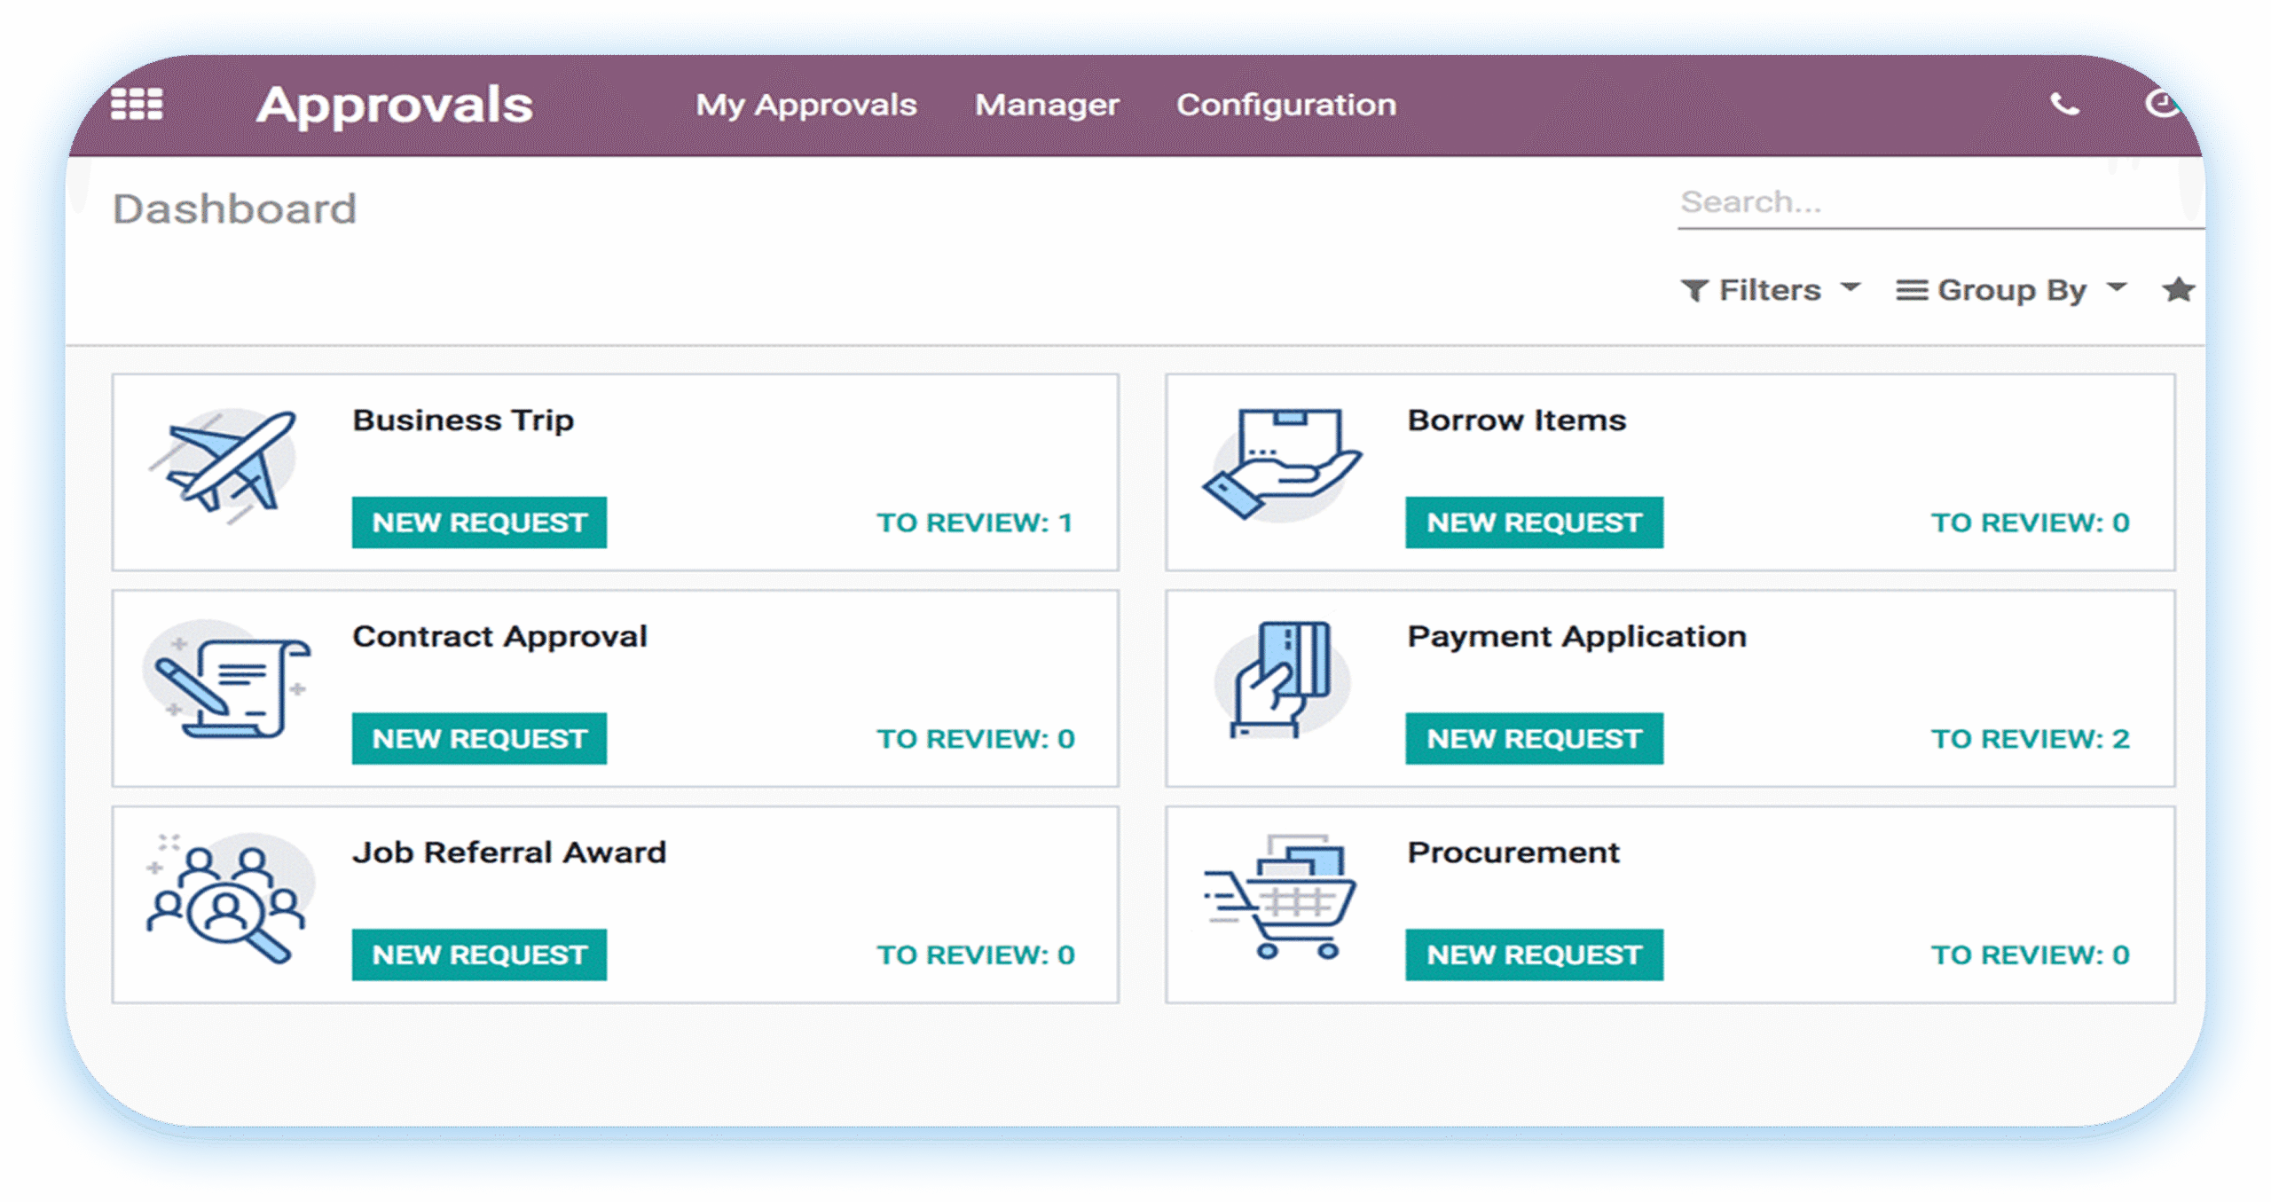Expand the Group By dropdown
The height and width of the screenshot is (1202, 2271).
2010,290
